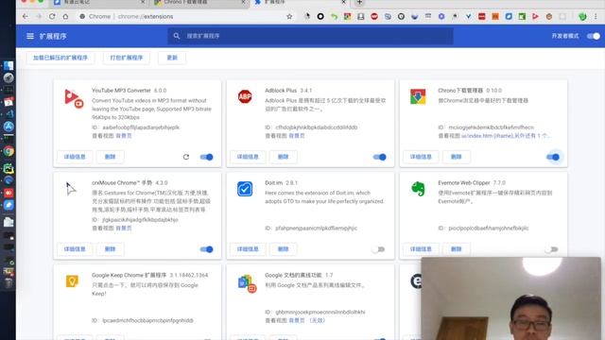Image resolution: width=605 pixels, height=340 pixels.
Task: Disable the YouTube MP3 Converter extension
Action: tap(206, 157)
